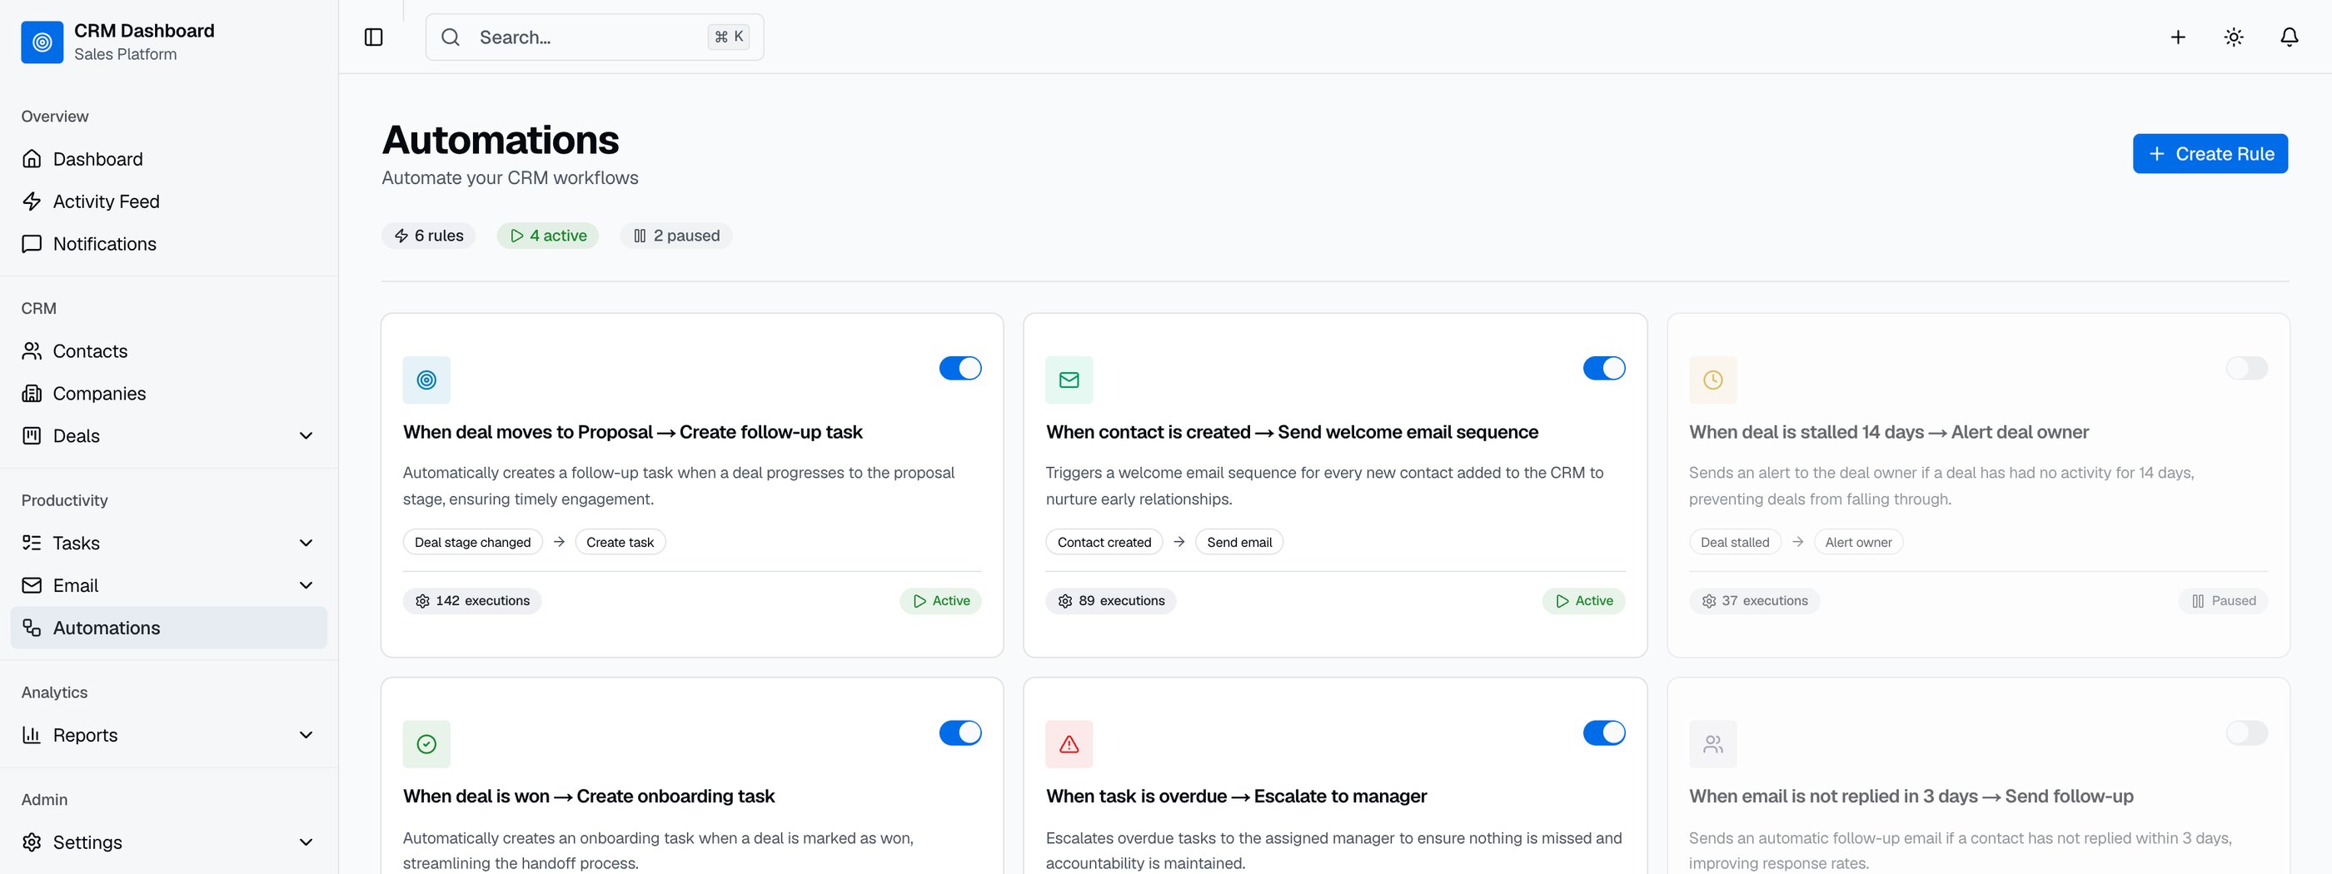This screenshot has width=2332, height=874.
Task: Expand the Deals submenu chevron
Action: tap(306, 436)
